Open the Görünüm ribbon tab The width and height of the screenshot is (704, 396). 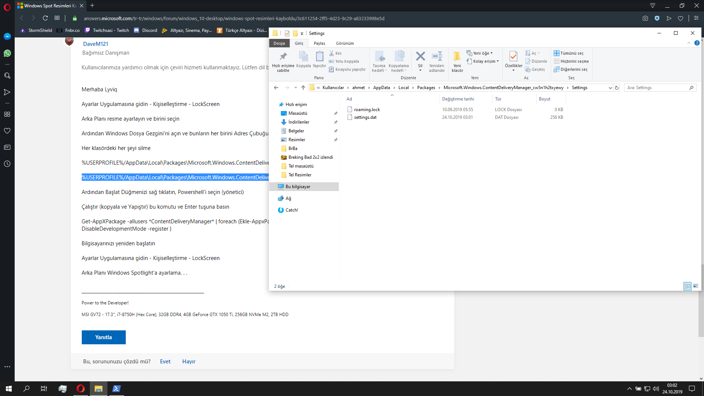point(345,43)
